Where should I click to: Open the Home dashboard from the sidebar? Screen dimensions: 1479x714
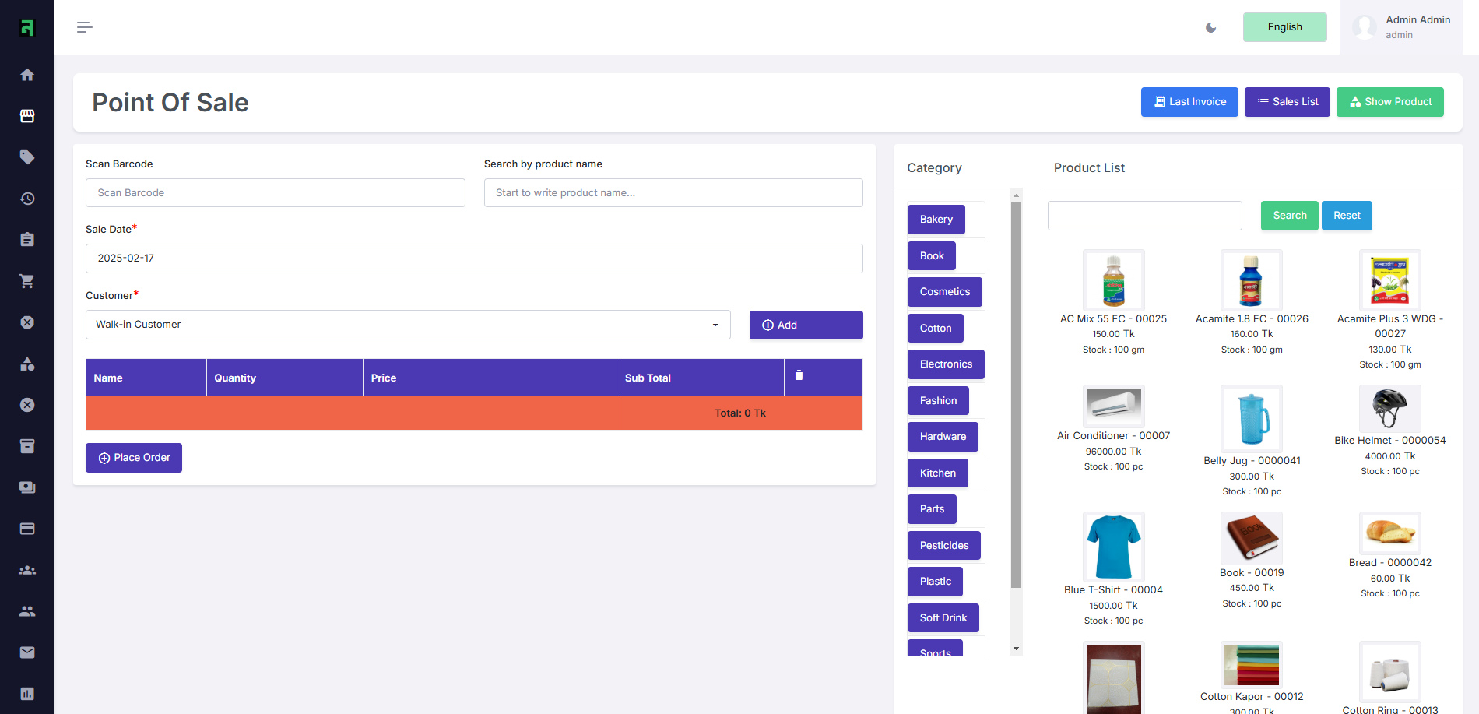tap(27, 74)
